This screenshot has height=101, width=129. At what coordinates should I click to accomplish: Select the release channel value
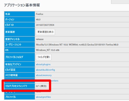pos(40,39)
